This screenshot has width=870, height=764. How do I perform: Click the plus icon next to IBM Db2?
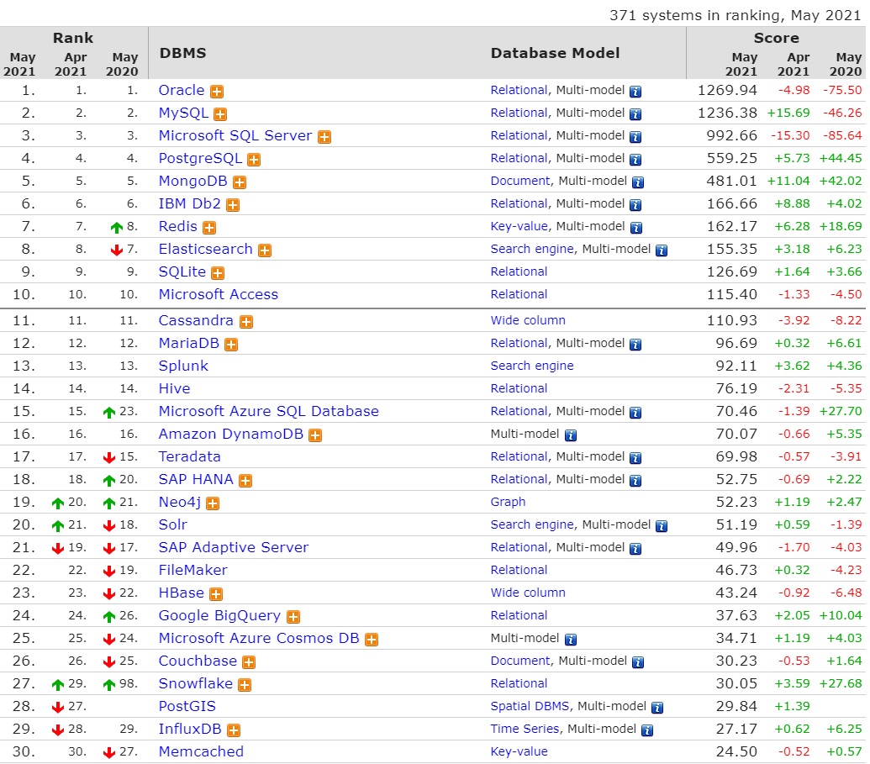(233, 205)
